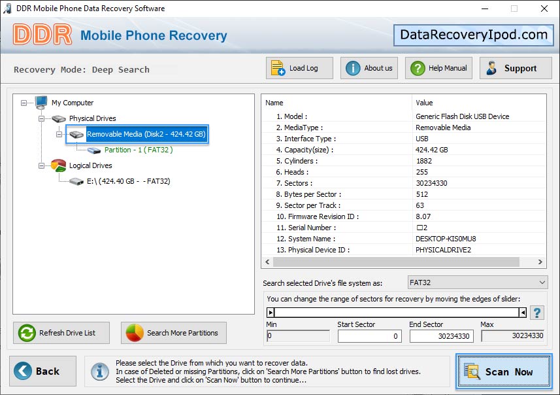Click the details table horizontal scrollbar
This screenshot has height=395, width=560.
pyautogui.click(x=396, y=262)
